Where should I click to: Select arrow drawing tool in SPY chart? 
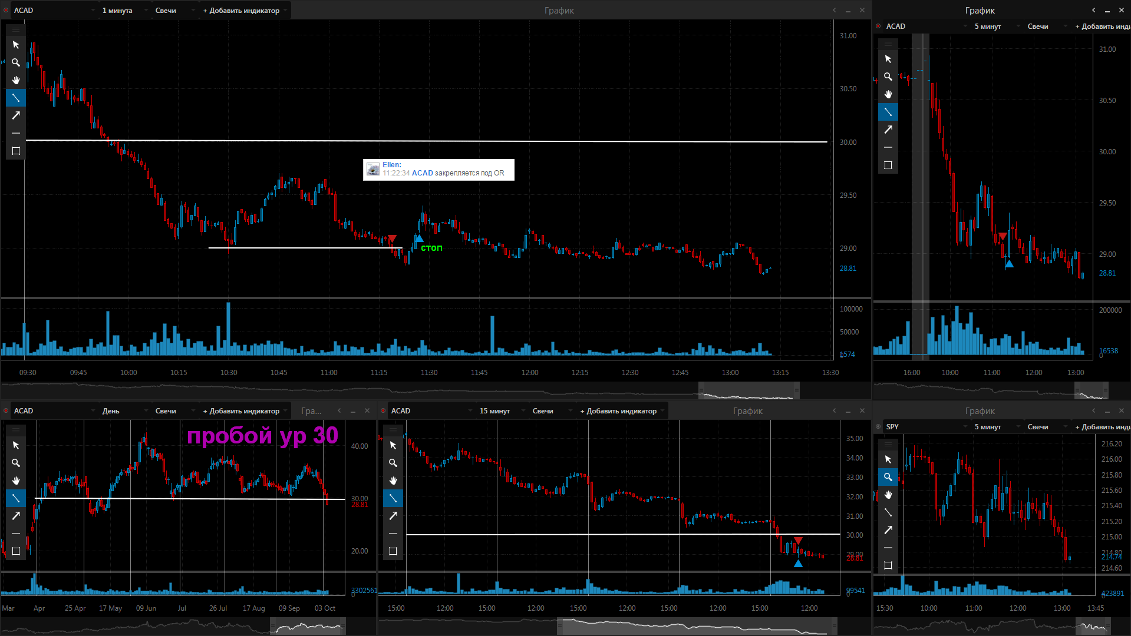(888, 530)
